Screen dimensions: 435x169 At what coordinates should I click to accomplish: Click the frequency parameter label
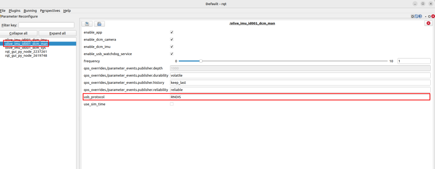92,61
